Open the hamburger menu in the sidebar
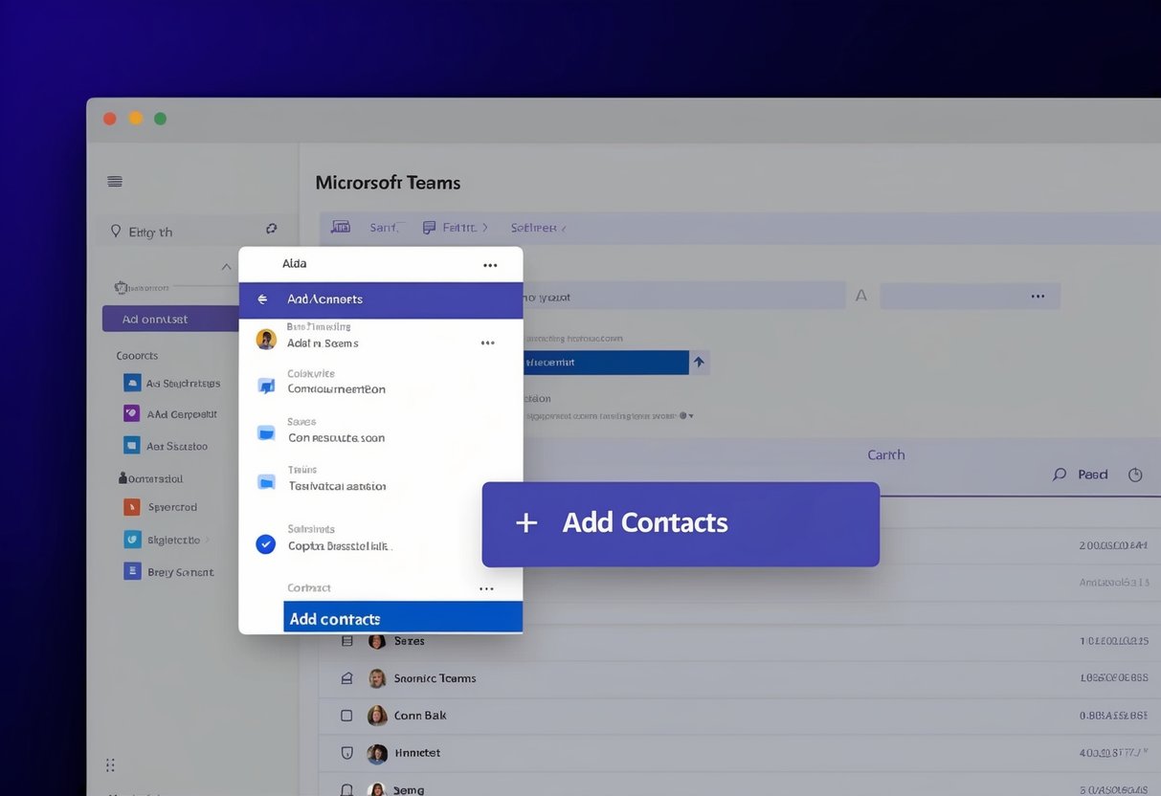Screen dimensions: 1161x796 click(115, 180)
